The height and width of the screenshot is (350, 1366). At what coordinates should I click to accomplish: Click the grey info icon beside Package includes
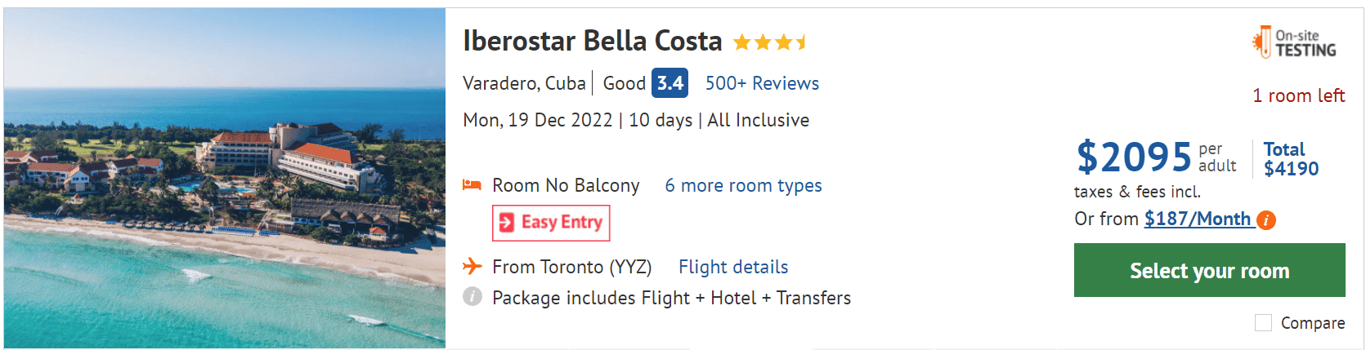tap(473, 297)
